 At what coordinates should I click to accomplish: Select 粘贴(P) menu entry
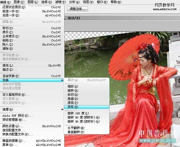32,40
